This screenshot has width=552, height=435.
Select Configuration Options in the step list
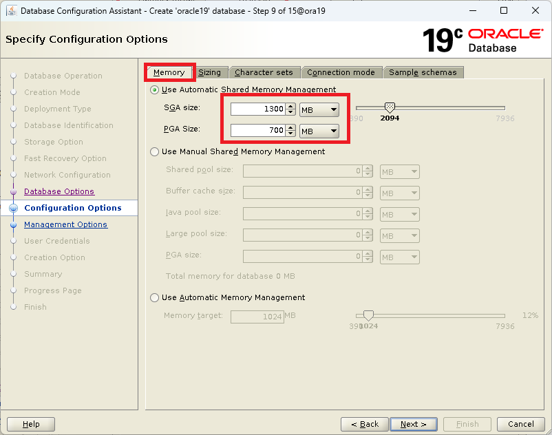coord(72,208)
